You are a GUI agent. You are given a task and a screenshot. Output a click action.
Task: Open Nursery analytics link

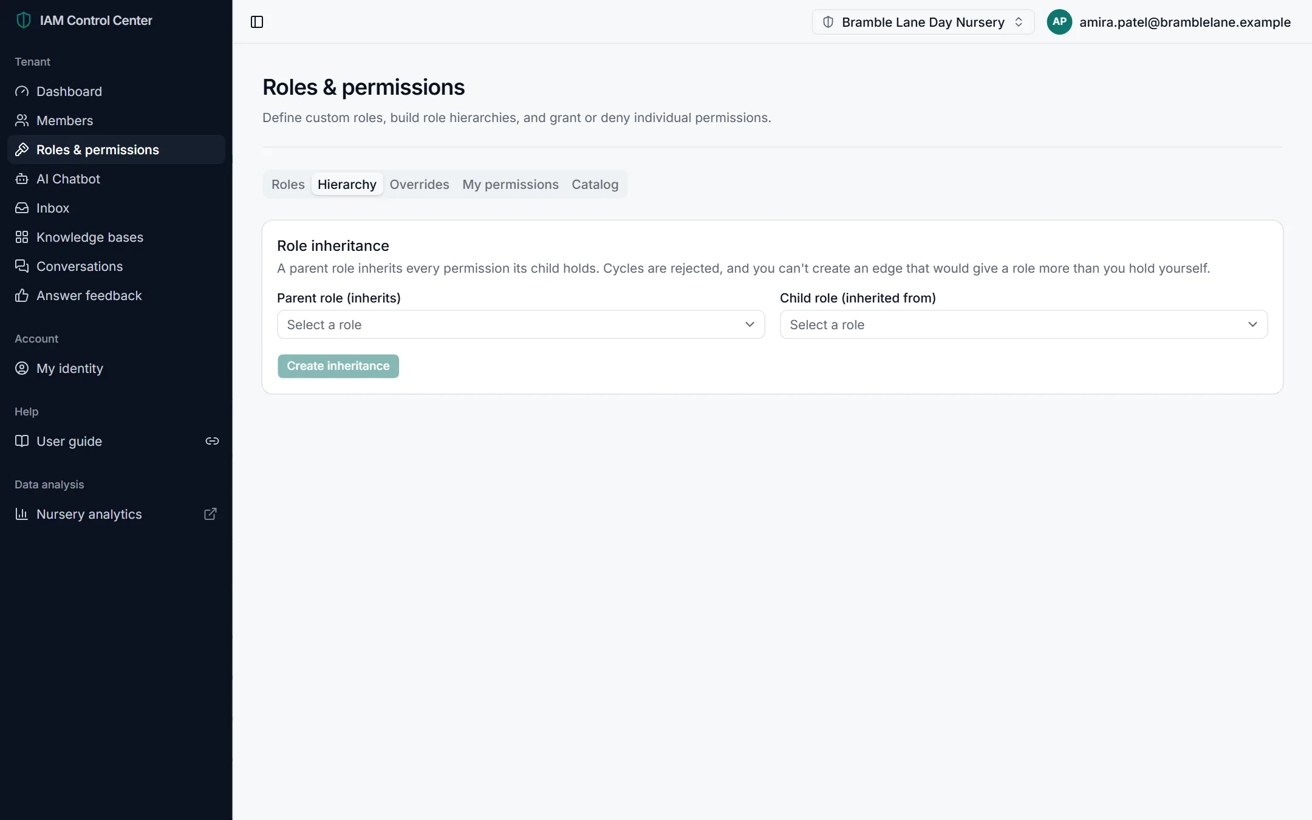pyautogui.click(x=116, y=514)
